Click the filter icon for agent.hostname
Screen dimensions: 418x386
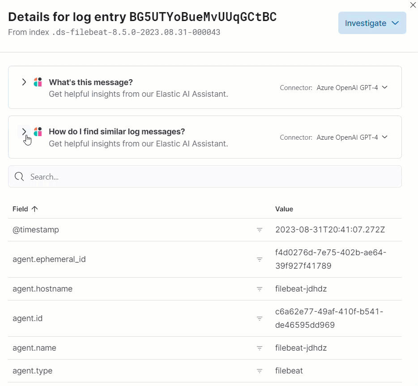[260, 289]
